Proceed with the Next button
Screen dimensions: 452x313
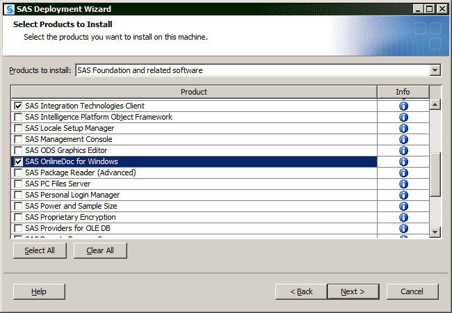353,291
